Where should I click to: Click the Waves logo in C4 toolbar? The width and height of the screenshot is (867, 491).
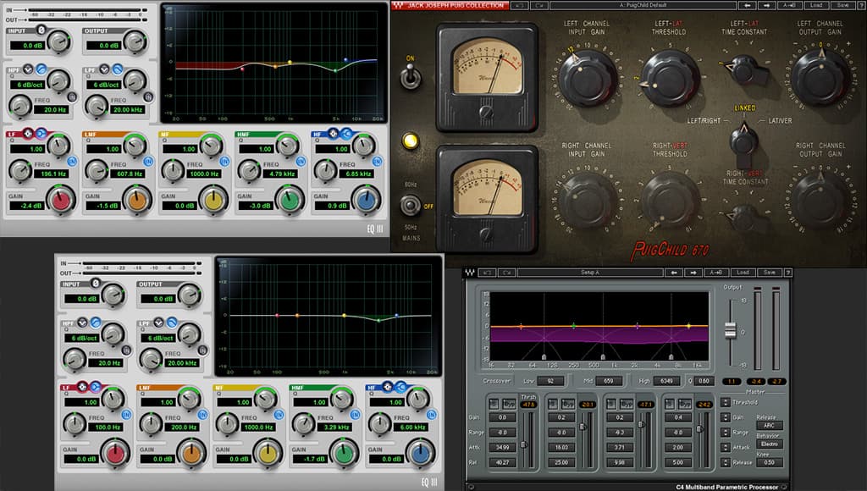pyautogui.click(x=469, y=273)
